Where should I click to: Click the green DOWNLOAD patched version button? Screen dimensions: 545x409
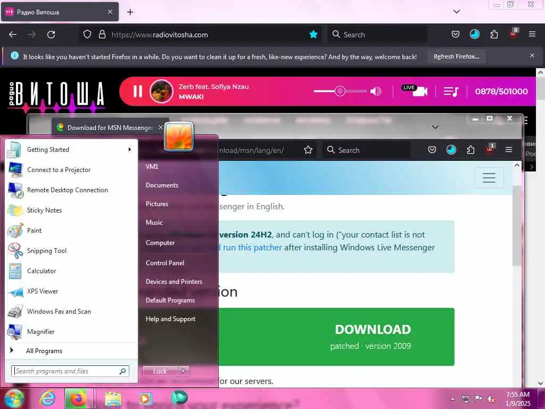tap(336, 337)
